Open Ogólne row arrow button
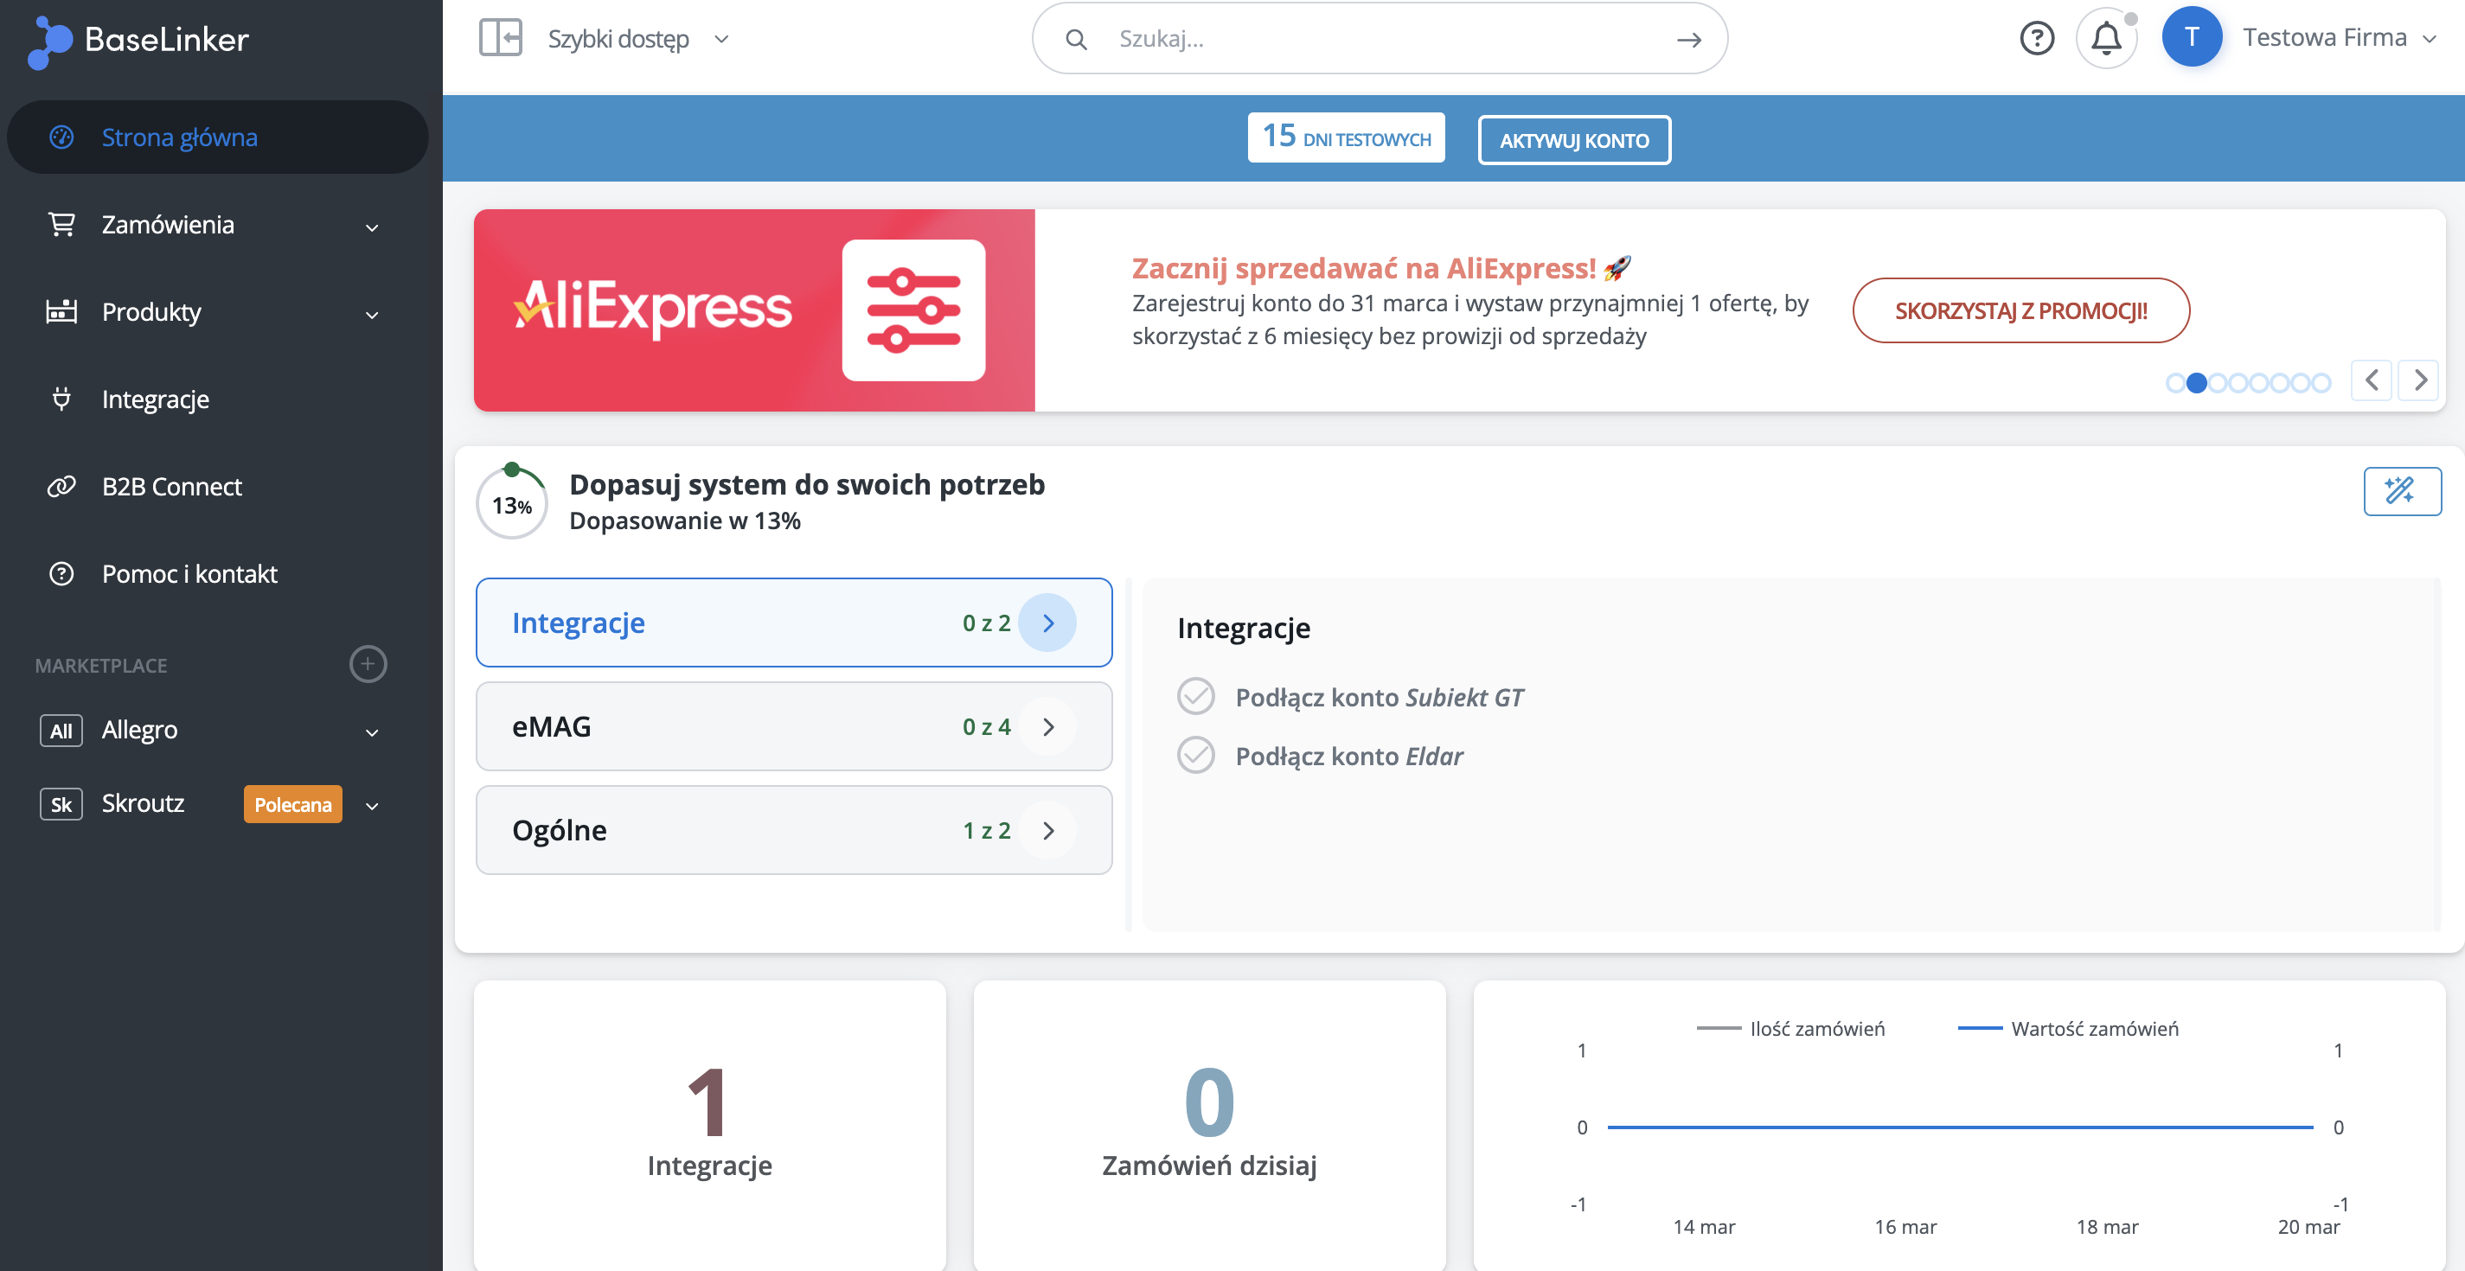The width and height of the screenshot is (2465, 1271). point(1047,831)
